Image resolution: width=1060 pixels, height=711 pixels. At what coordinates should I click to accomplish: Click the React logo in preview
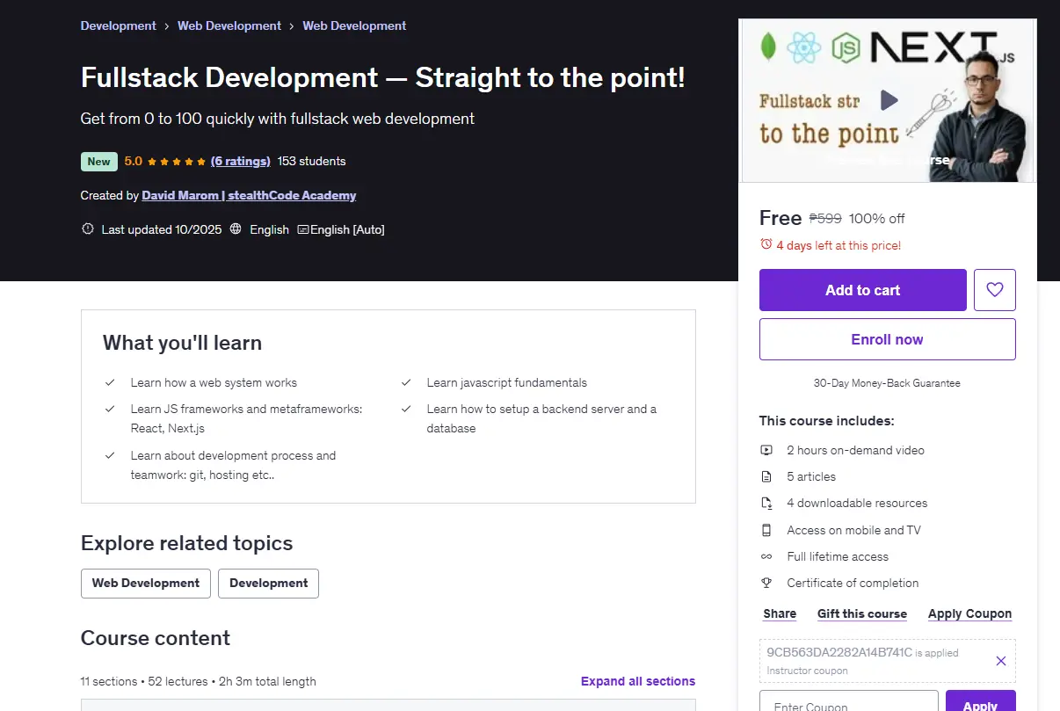pyautogui.click(x=803, y=47)
